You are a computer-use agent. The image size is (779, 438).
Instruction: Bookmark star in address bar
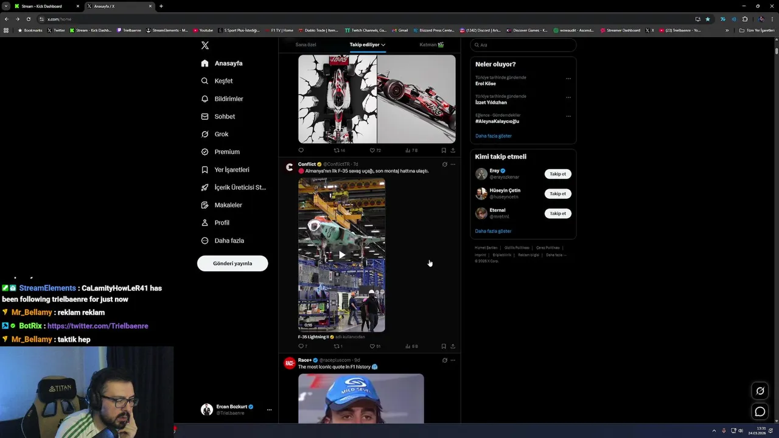(x=707, y=19)
